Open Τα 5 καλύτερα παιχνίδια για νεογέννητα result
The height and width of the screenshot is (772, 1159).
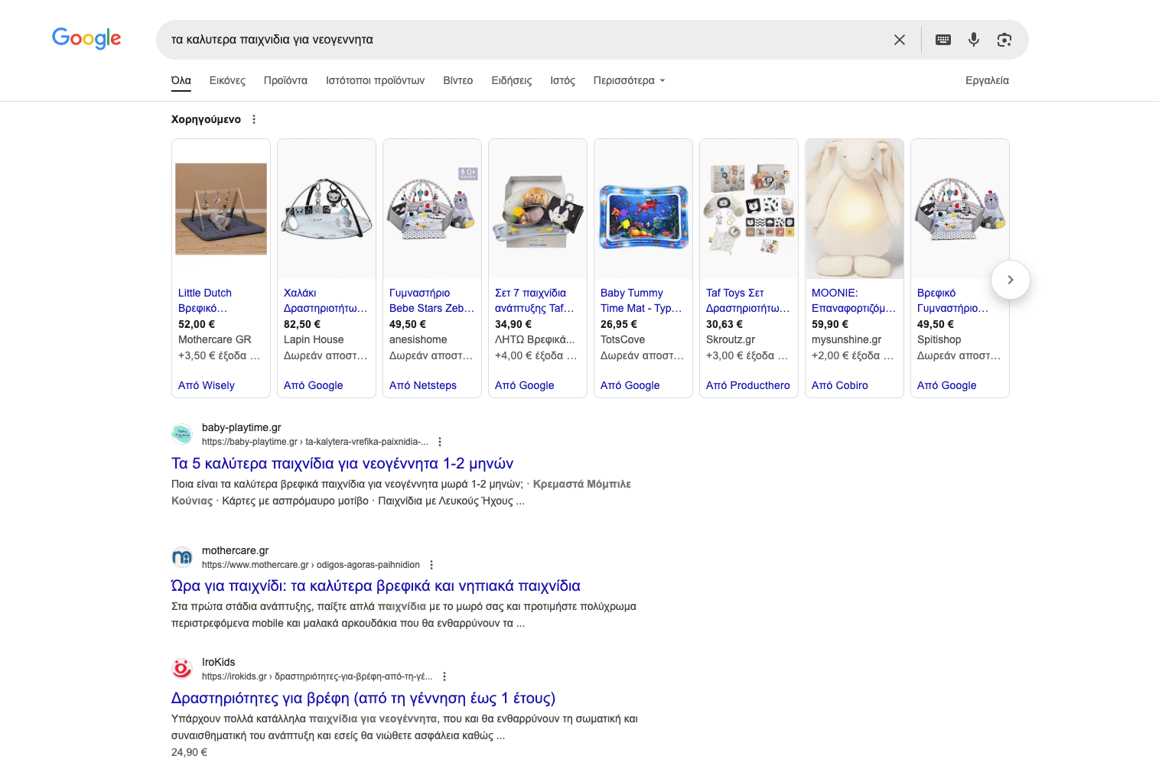click(x=342, y=463)
